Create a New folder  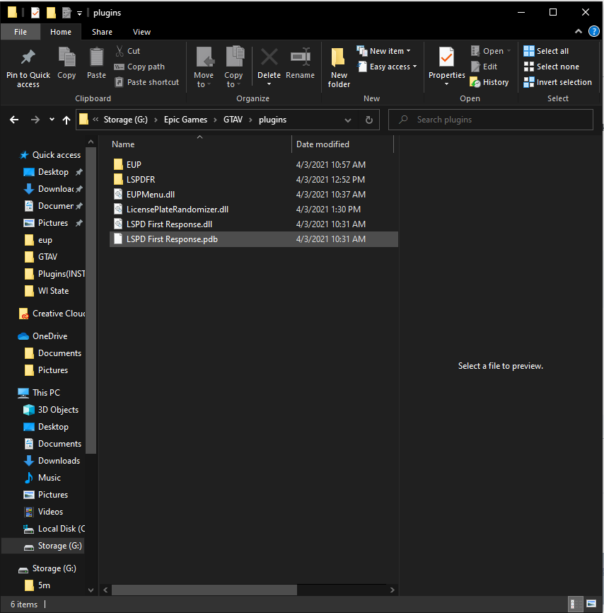click(x=339, y=67)
